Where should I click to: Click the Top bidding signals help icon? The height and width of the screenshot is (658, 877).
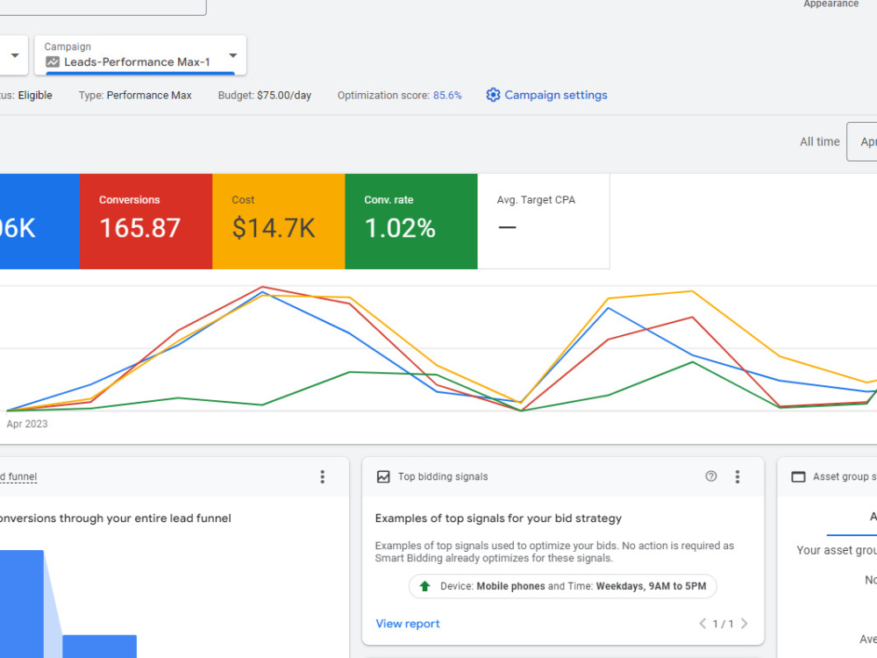711,476
